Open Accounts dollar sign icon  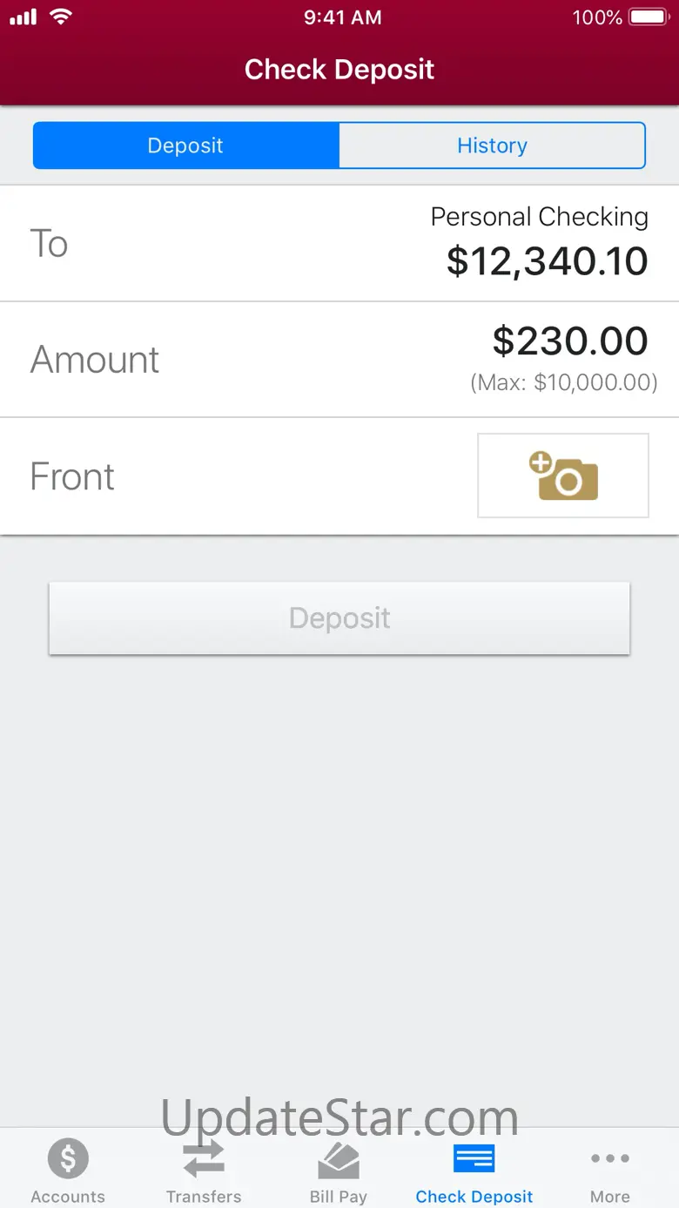pos(68,1159)
